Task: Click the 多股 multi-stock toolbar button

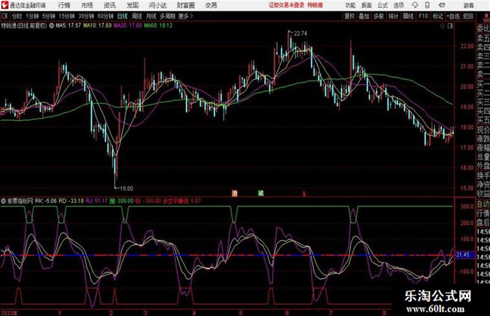Action: pyautogui.click(x=379, y=16)
